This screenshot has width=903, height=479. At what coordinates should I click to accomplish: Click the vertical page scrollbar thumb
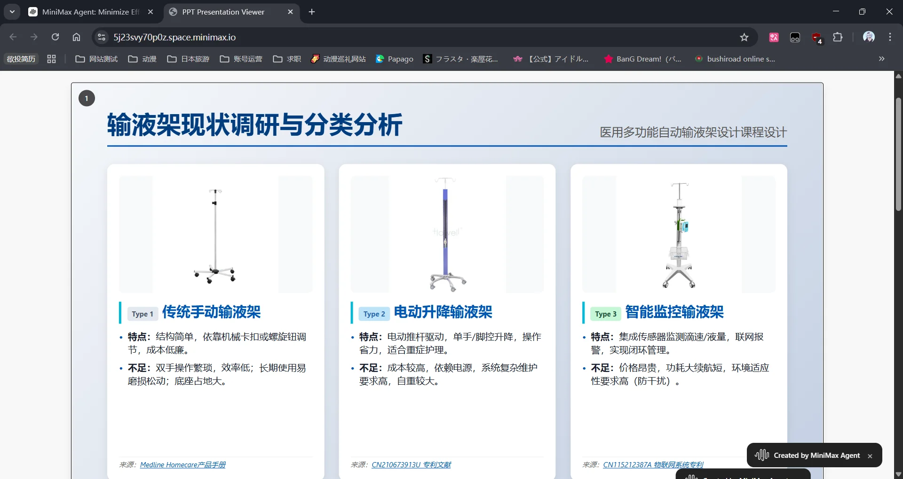pos(898,155)
